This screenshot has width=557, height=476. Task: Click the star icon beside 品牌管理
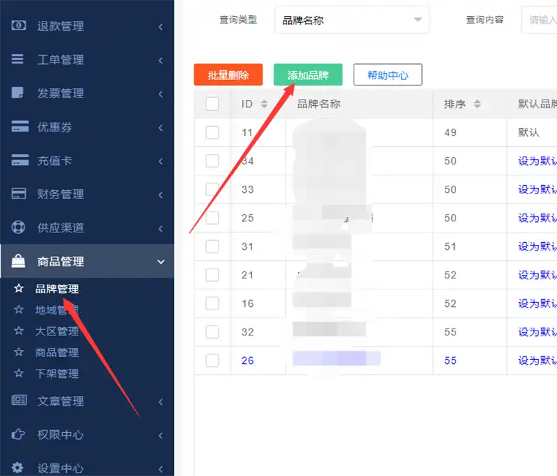(19, 288)
